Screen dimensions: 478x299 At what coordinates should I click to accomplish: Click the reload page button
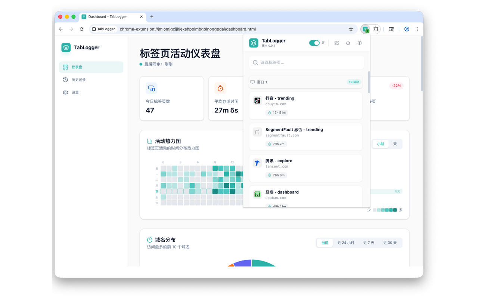tap(81, 29)
